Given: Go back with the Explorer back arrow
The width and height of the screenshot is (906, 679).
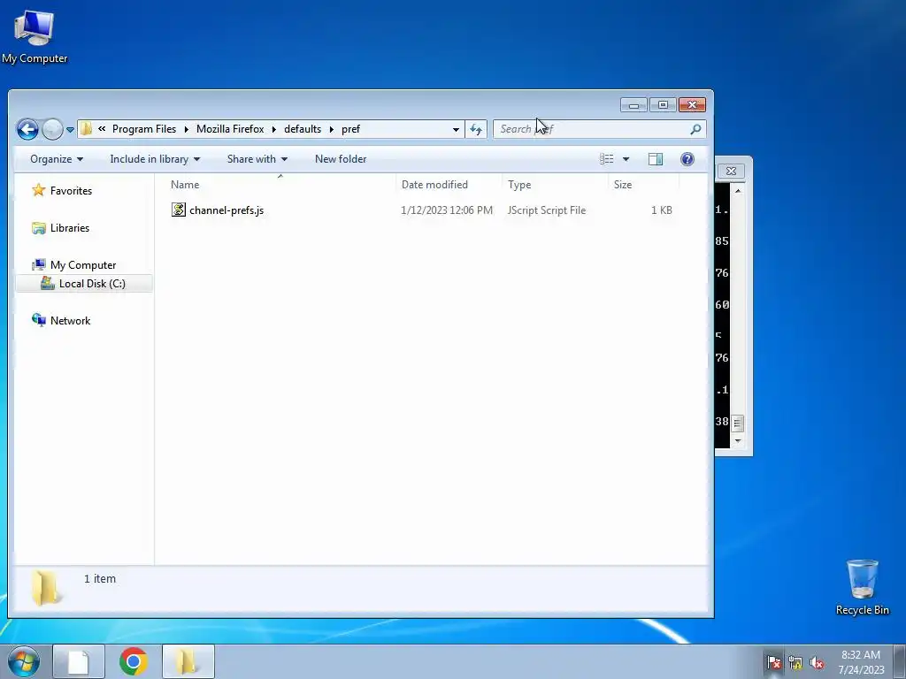Looking at the screenshot, I should click(27, 129).
